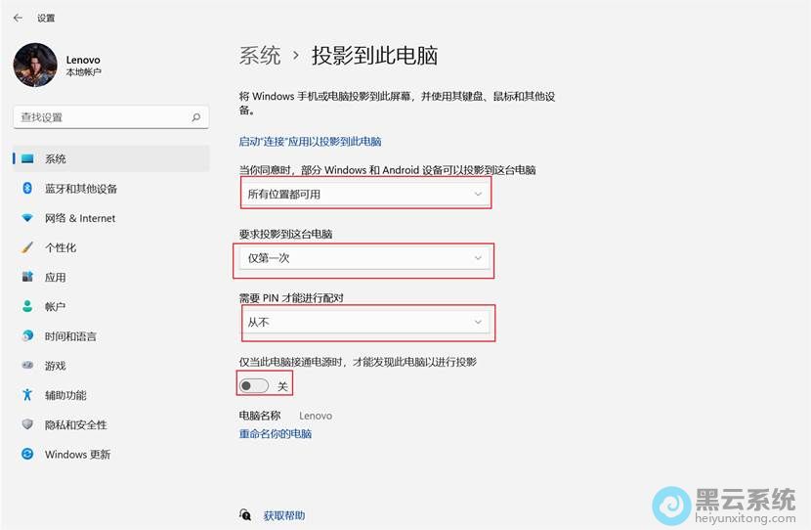This screenshot has height=530, width=811.
Task: Click the 帐户 person icon
Action: tap(27, 306)
